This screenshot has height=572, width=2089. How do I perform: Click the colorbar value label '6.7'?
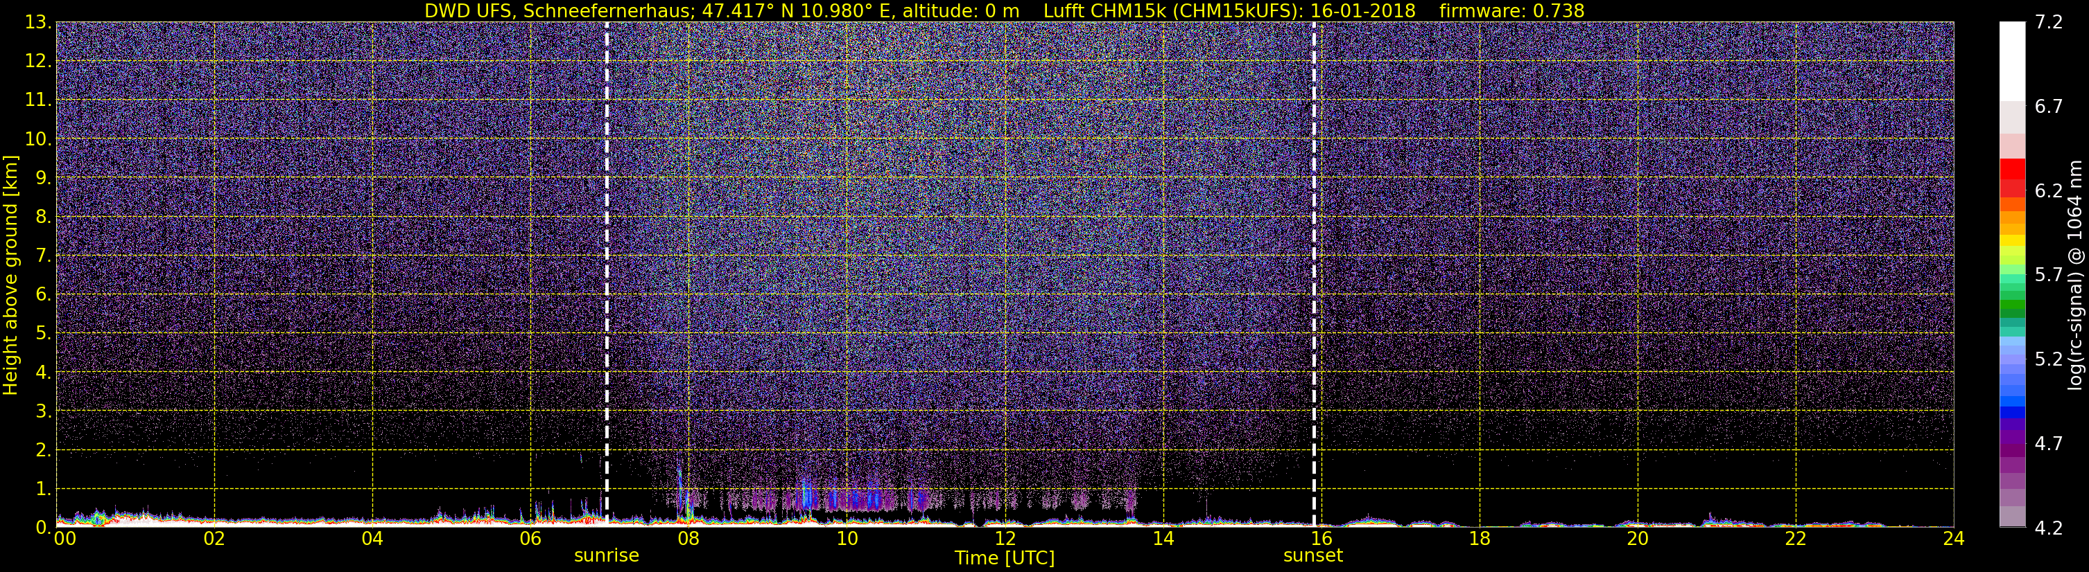[x=2049, y=106]
